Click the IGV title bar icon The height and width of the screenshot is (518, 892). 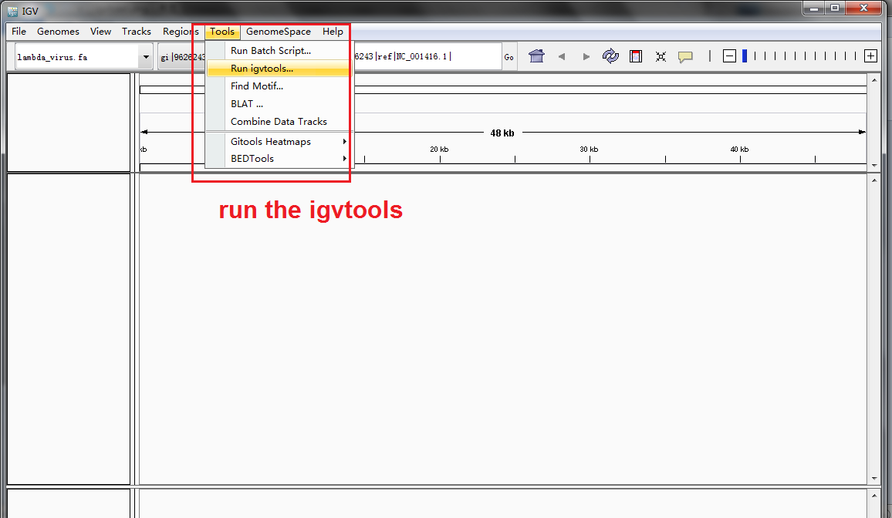pyautogui.click(x=12, y=11)
